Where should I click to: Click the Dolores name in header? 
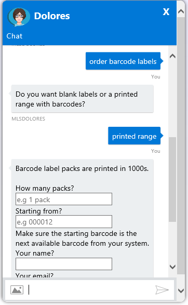[x=52, y=16]
